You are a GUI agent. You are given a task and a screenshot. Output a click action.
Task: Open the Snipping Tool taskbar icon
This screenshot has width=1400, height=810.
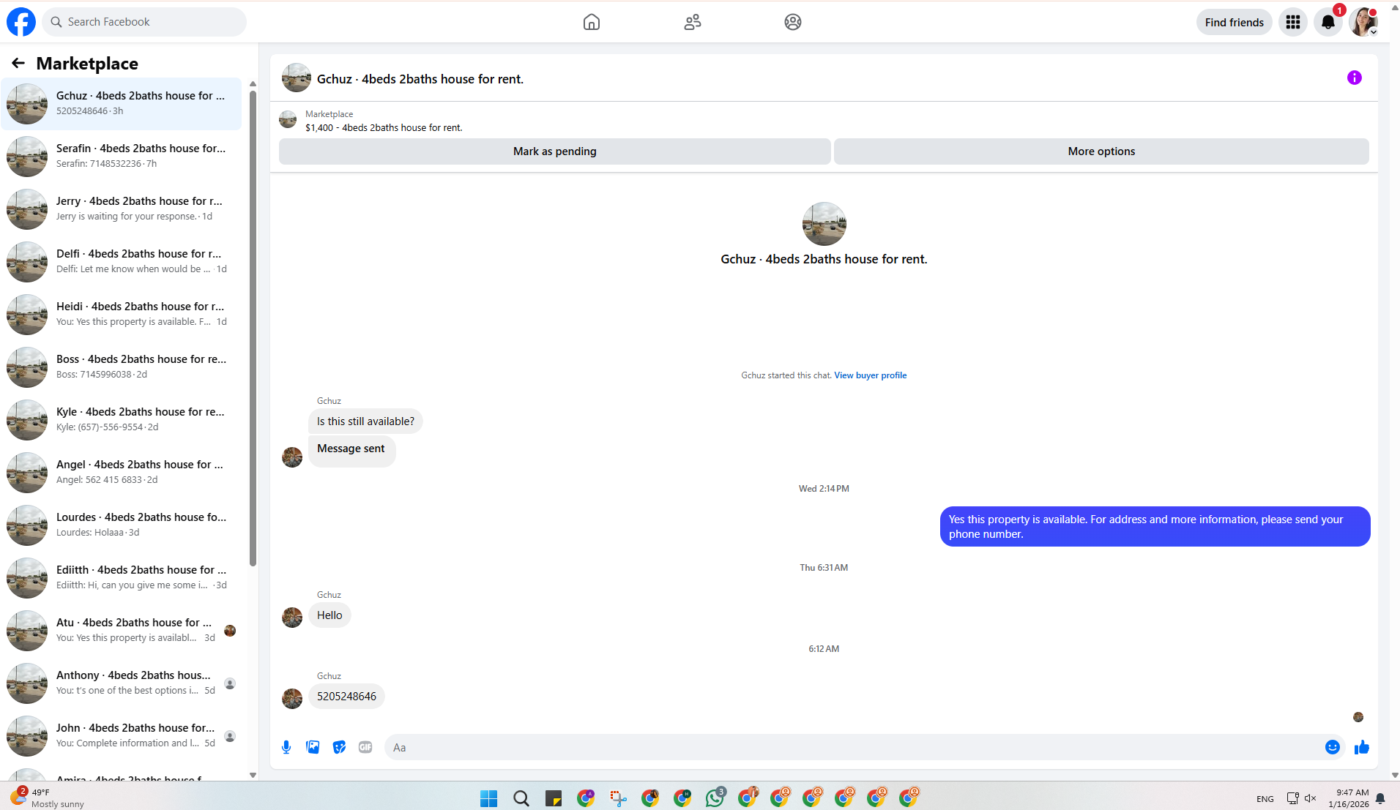(618, 798)
